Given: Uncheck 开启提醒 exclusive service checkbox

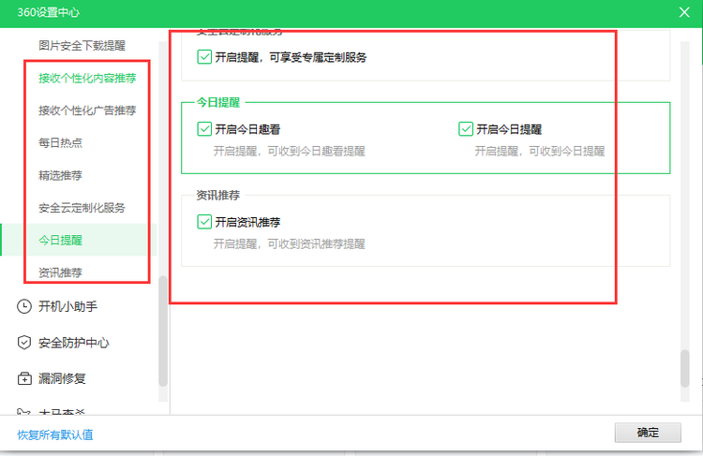Looking at the screenshot, I should pyautogui.click(x=204, y=57).
